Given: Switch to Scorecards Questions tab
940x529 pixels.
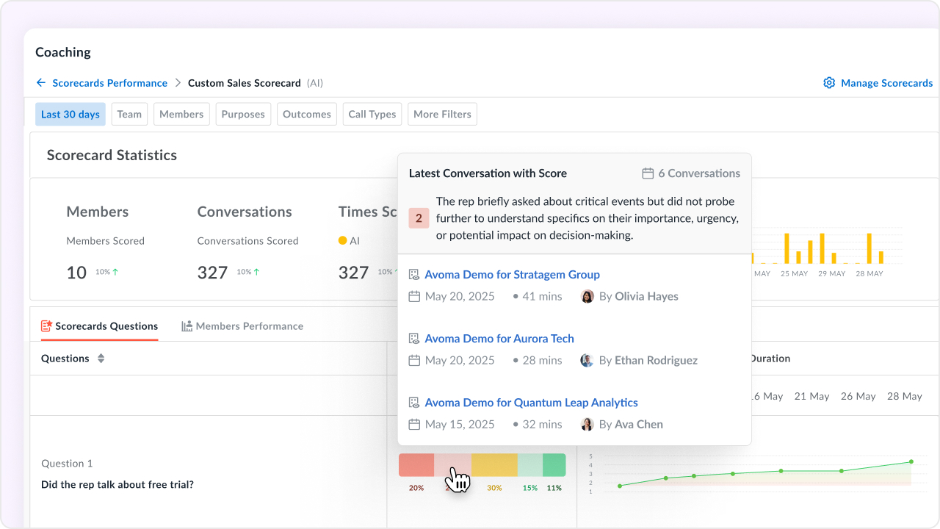Looking at the screenshot, I should coord(99,326).
